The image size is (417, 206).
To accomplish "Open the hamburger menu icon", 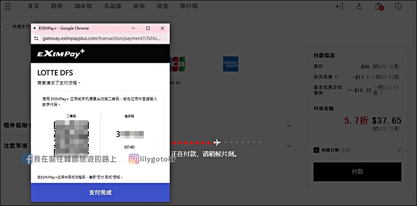I will pos(8,7).
